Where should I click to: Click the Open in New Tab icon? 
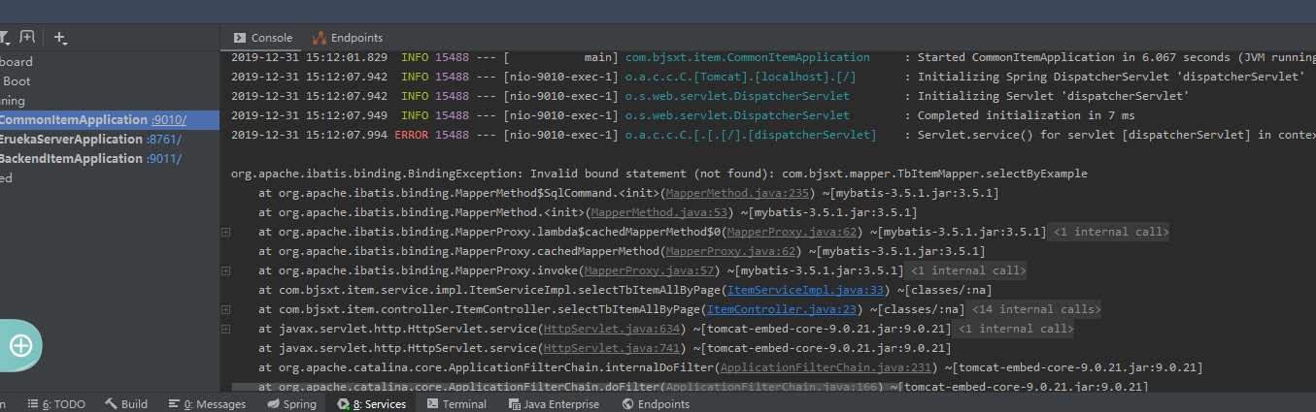pyautogui.click(x=27, y=38)
